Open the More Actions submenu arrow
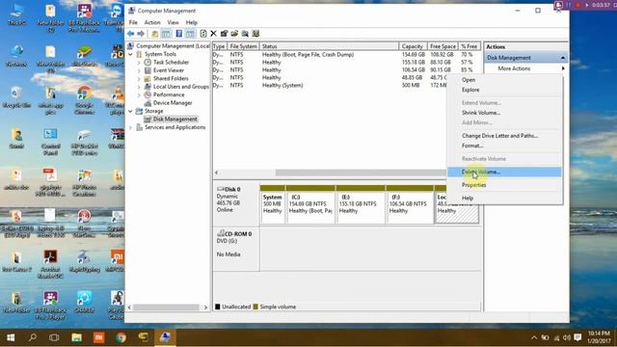Image resolution: width=617 pixels, height=347 pixels. click(x=563, y=68)
